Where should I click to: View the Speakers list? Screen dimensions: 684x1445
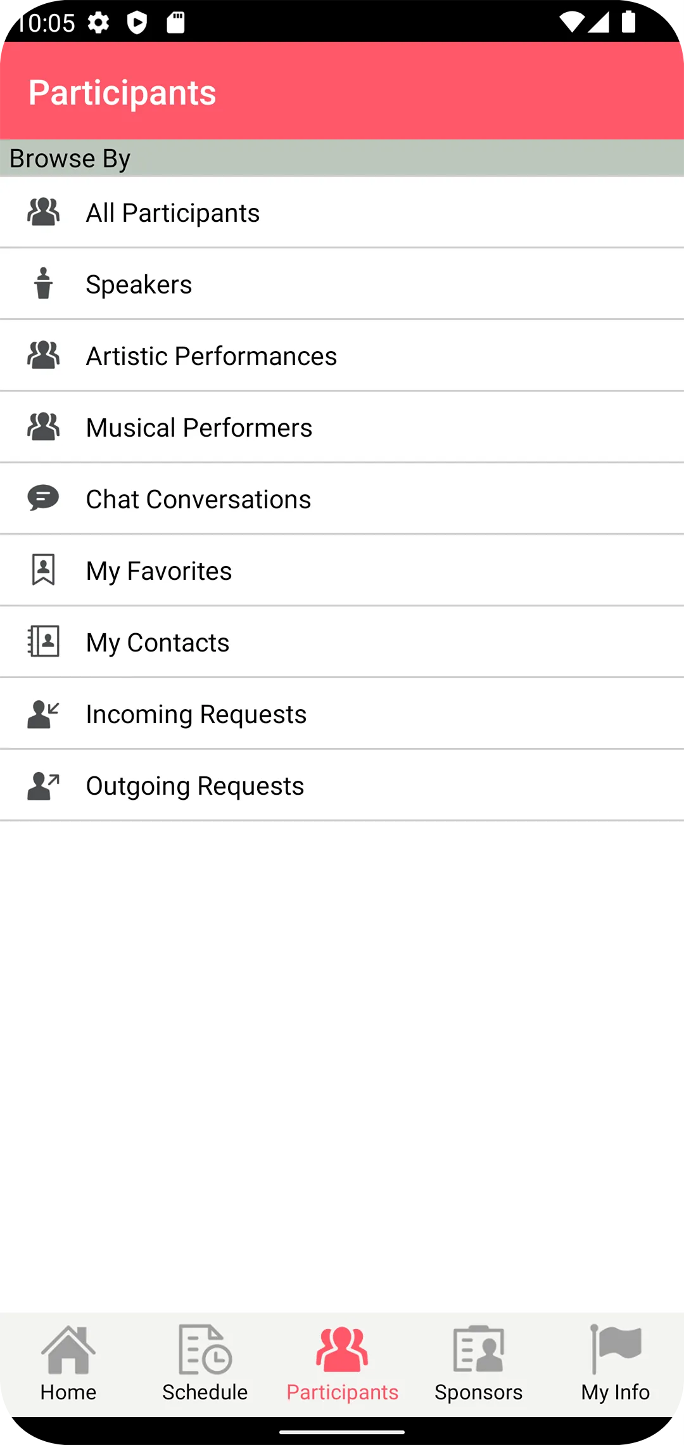[x=139, y=285]
